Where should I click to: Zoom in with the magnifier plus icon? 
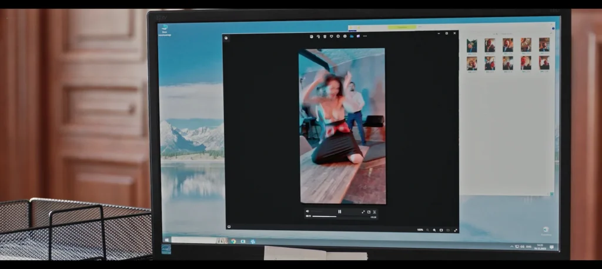[x=434, y=230]
